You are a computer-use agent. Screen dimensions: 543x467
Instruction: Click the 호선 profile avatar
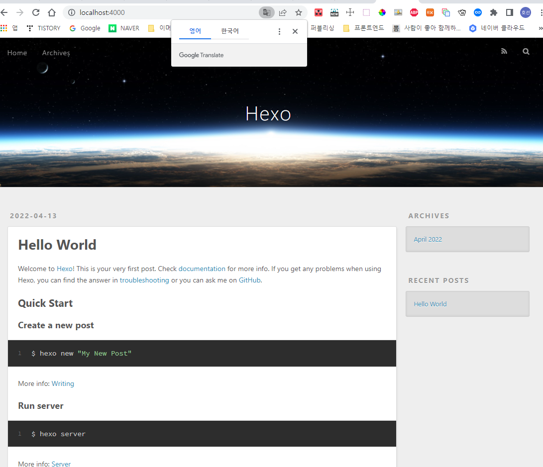[x=525, y=12]
